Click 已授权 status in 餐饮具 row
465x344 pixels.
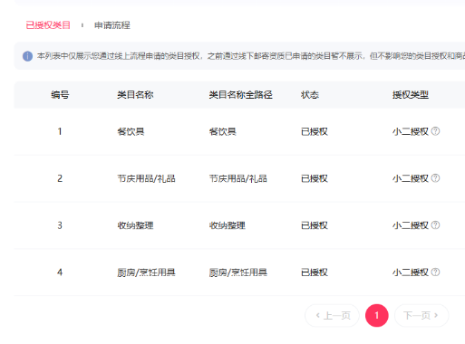click(315, 131)
